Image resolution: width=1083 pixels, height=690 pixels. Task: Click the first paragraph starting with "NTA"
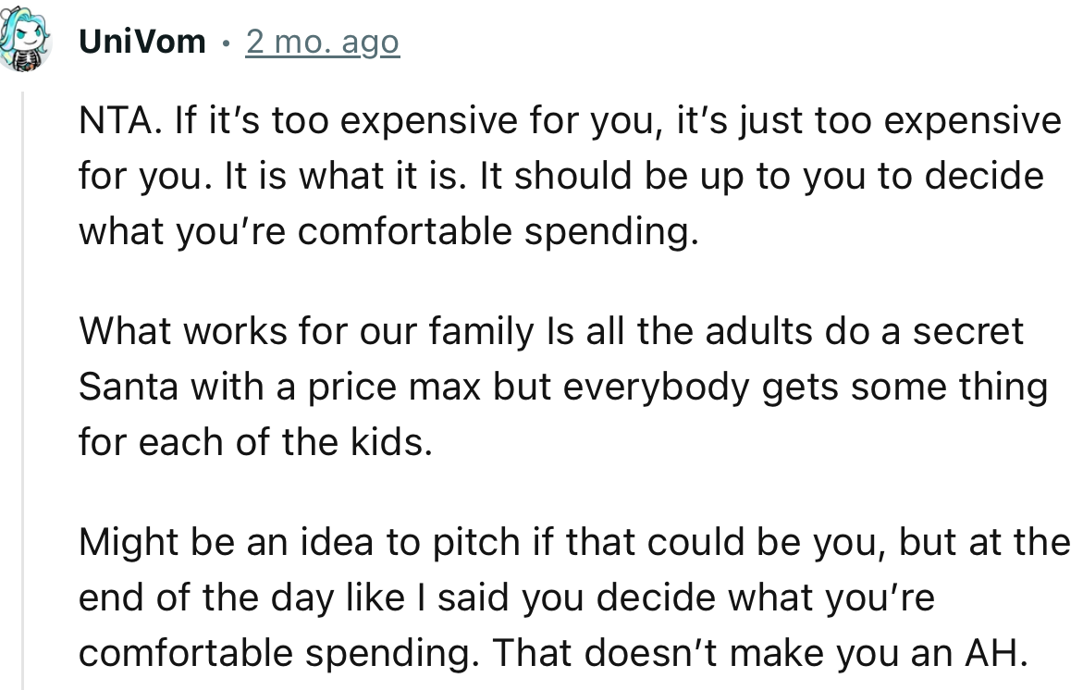click(x=555, y=176)
